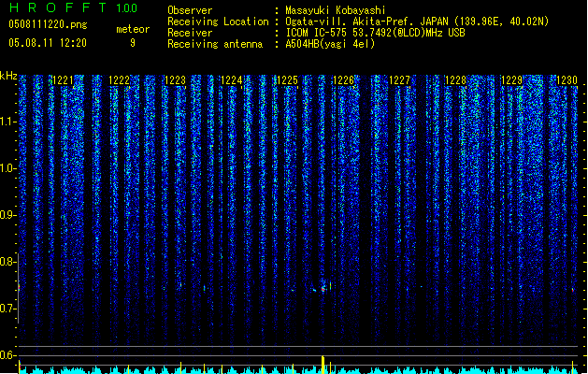Click the 0.7 frequency axis label

7,309
